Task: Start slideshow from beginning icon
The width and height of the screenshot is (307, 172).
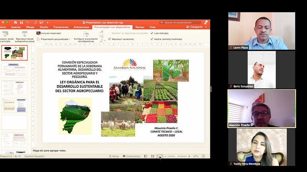Action: pyautogui.click(x=5, y=34)
